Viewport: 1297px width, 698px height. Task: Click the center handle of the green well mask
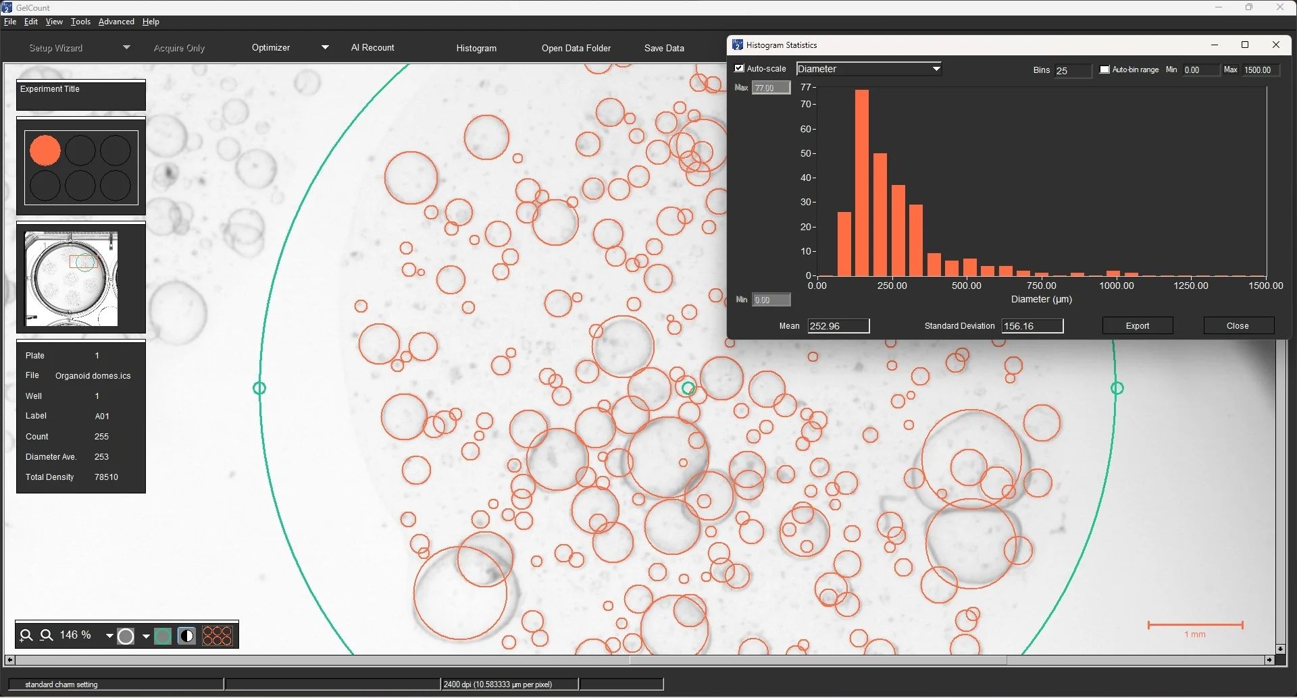pos(688,388)
